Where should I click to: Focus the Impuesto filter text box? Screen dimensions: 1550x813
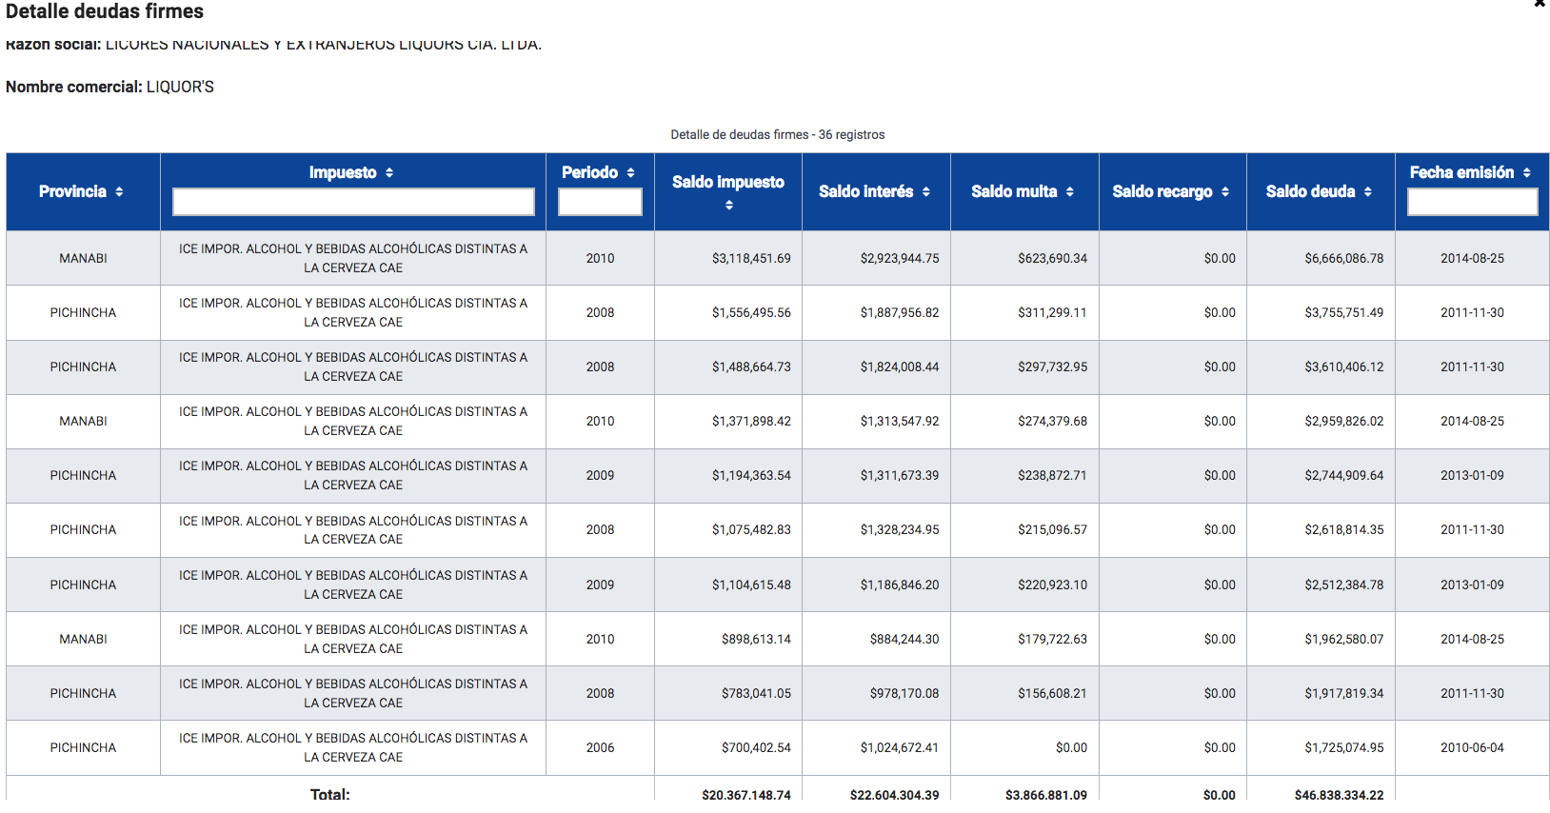(353, 202)
